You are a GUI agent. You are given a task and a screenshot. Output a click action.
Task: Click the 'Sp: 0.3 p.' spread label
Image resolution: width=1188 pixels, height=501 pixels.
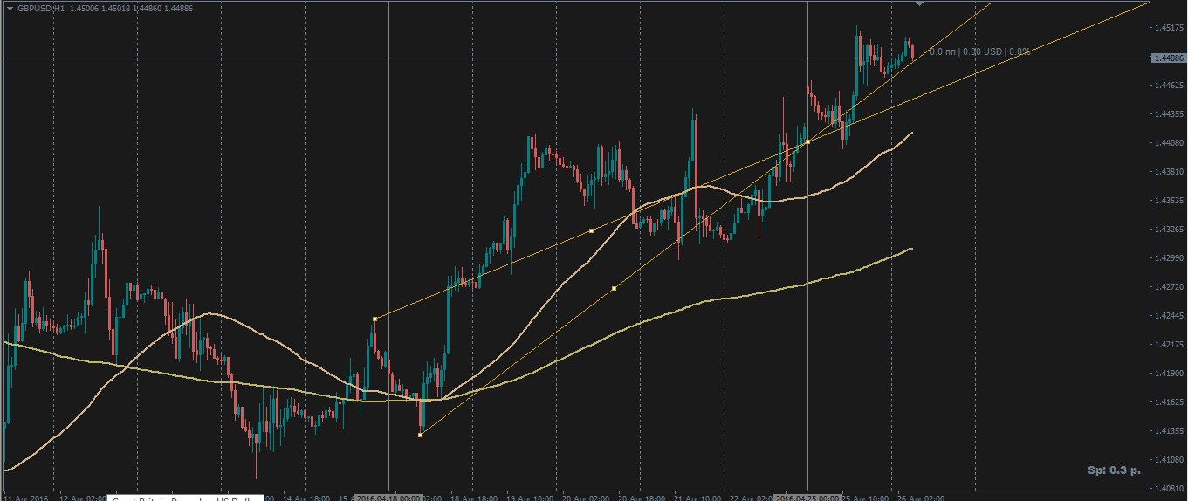pyautogui.click(x=1114, y=470)
